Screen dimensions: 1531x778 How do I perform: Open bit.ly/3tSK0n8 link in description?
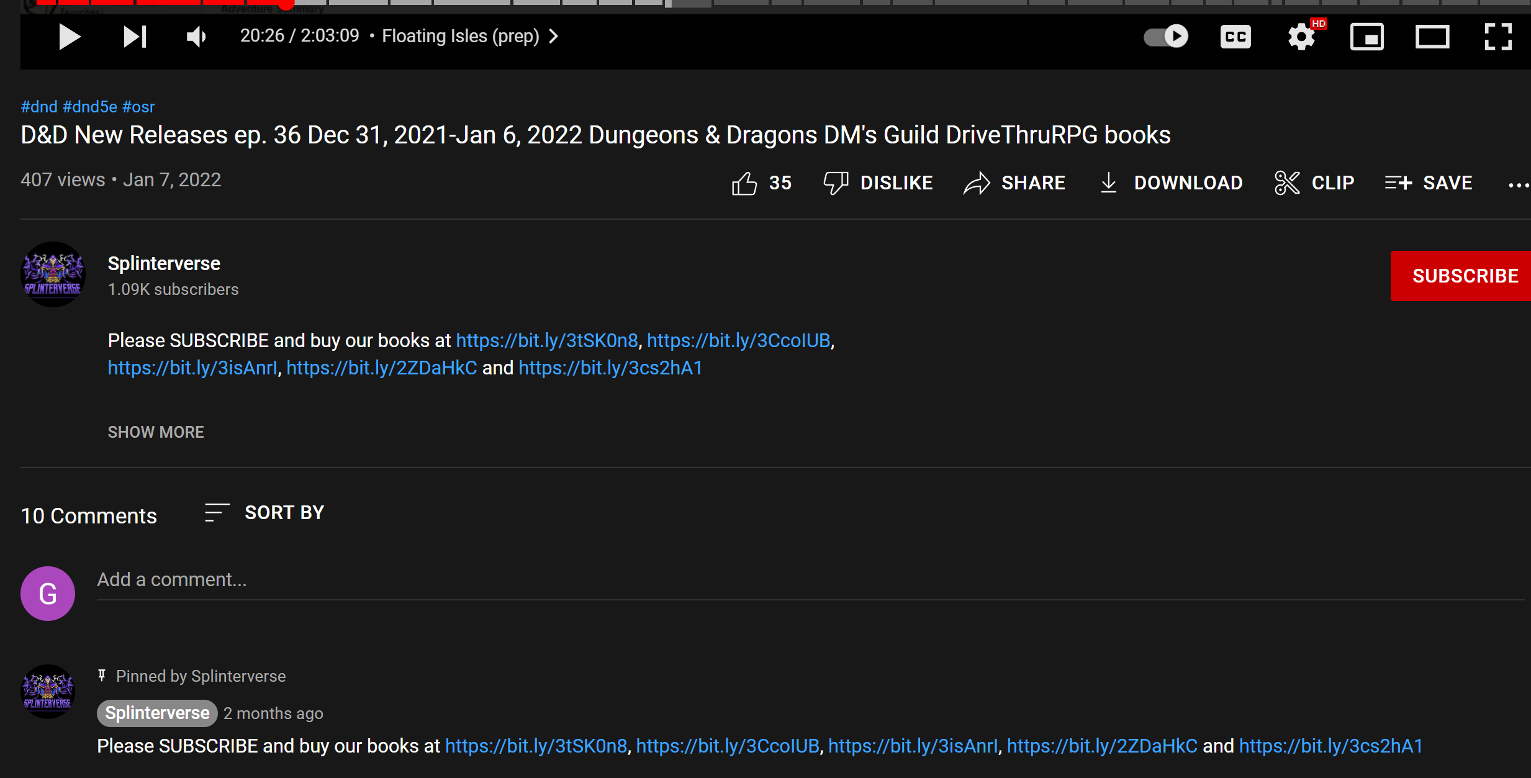click(x=547, y=341)
